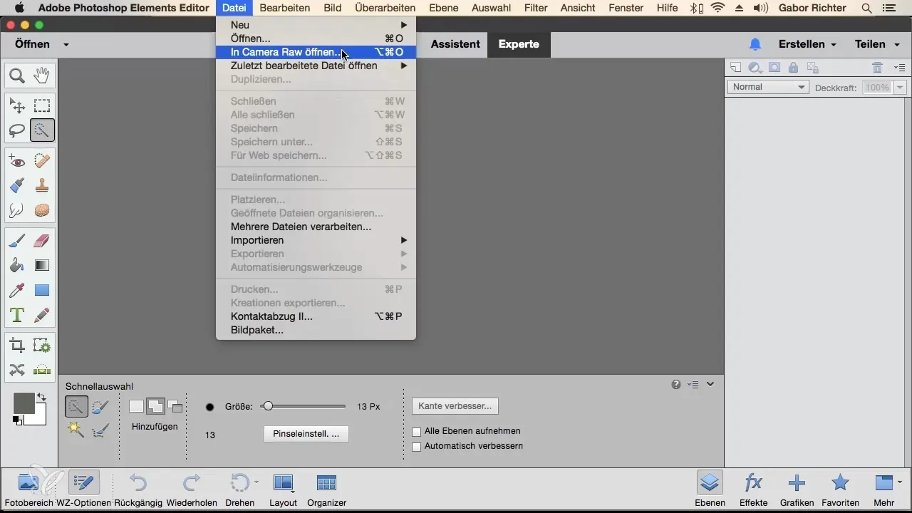Viewport: 912px width, 513px height.
Task: Open the Deckkraft opacity dropdown arrow
Action: click(901, 88)
